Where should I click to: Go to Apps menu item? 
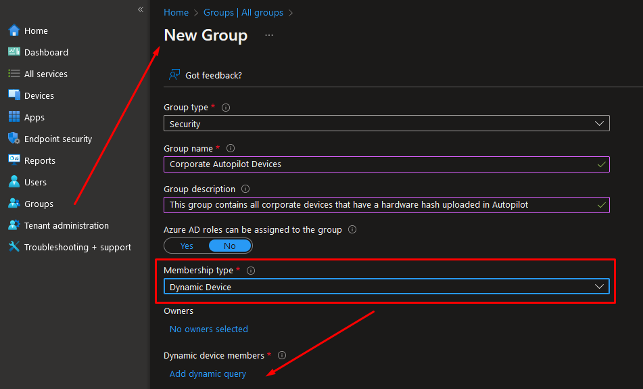coord(34,117)
